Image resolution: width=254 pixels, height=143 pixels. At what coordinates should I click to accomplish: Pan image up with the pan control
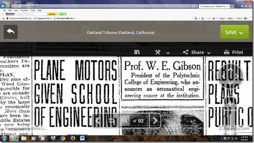(230, 70)
